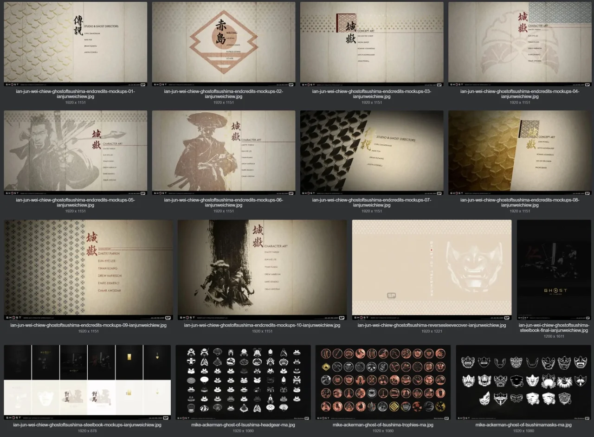Select filename mike-ackerman-ghost-of-tsushima-headgear-ma.jpg
This screenshot has height=437, width=594.
(243, 425)
